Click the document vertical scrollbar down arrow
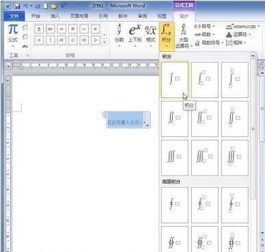This screenshot has height=252, width=265. [x=262, y=233]
